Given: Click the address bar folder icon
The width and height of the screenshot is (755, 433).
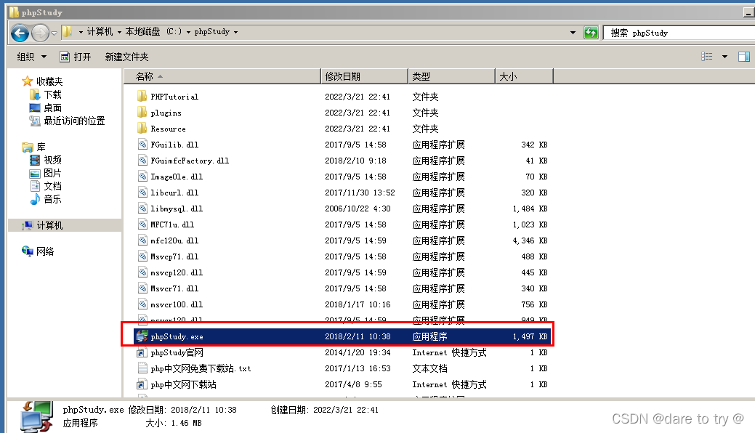Looking at the screenshot, I should [x=68, y=32].
